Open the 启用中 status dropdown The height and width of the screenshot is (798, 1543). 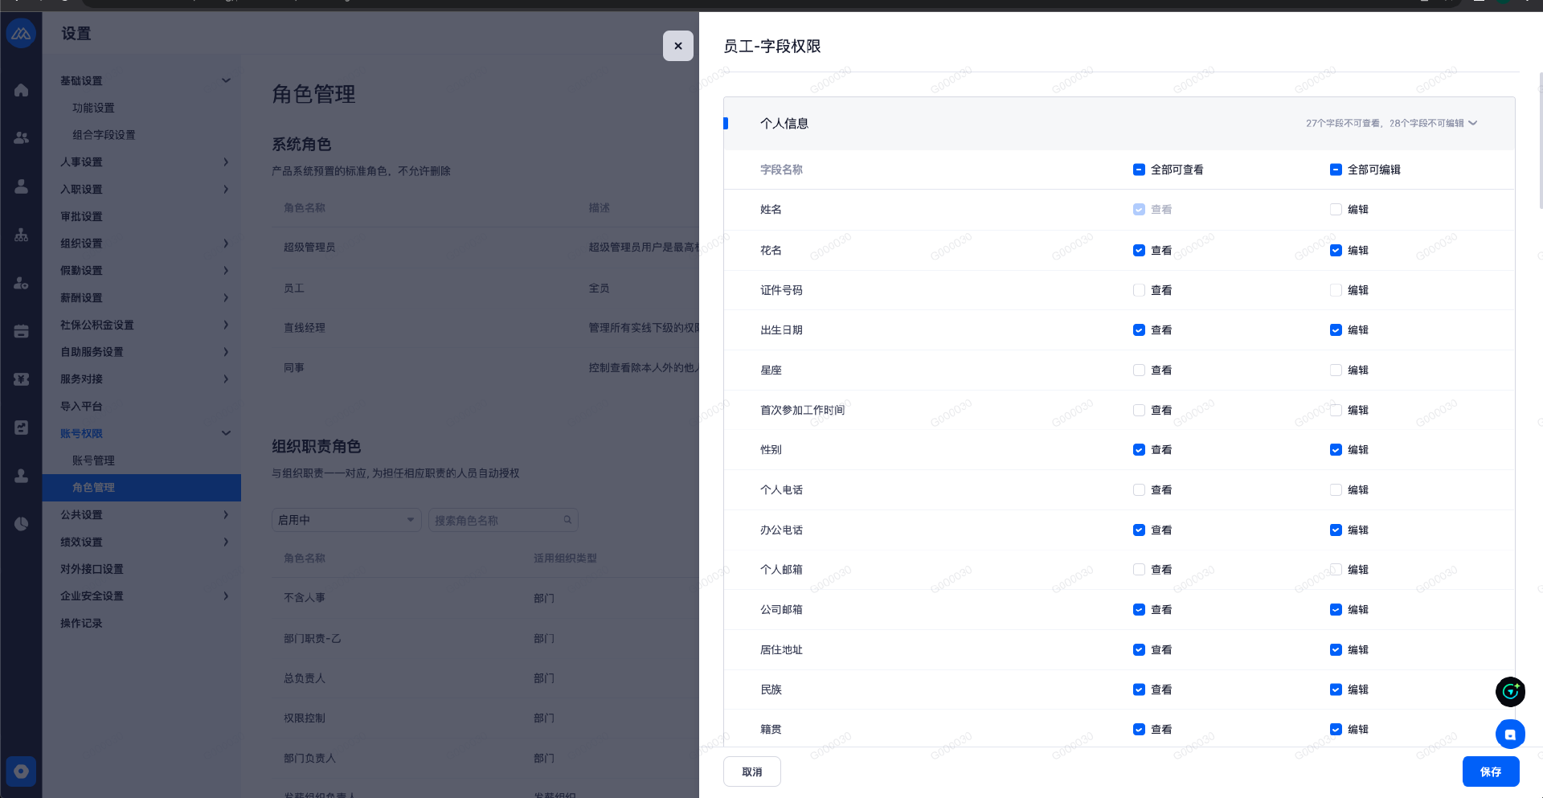tap(346, 520)
